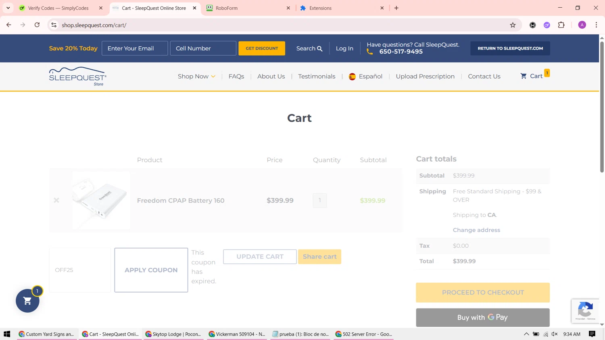The width and height of the screenshot is (605, 340).
Task: Close the Cart SleepQuest tab
Action: pos(194,8)
